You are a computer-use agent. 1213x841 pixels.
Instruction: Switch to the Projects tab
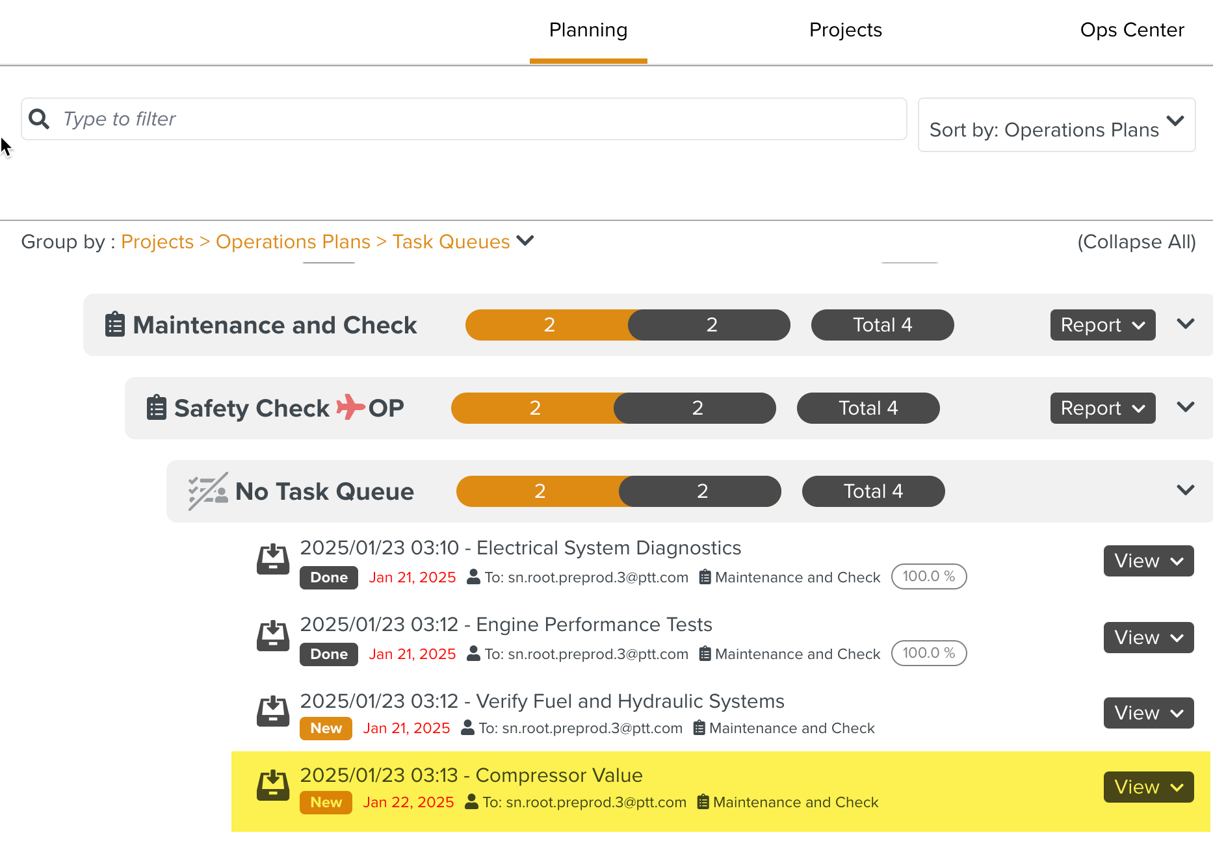point(845,30)
